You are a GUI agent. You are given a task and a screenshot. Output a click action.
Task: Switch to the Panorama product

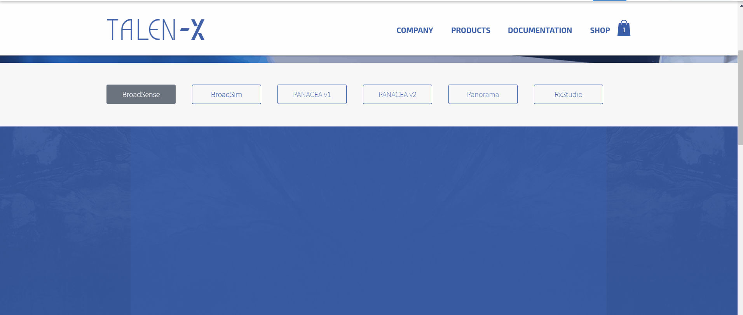coord(483,94)
